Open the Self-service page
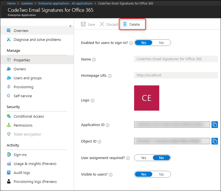Screen dimensions: 221x191 (37, 96)
